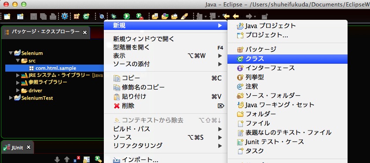370x163 pixels.
Task: Open the リファクタリング submenu
Action: coord(165,145)
